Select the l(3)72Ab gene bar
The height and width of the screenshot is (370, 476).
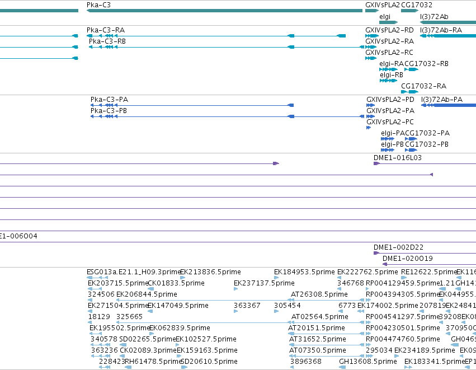pos(448,22)
